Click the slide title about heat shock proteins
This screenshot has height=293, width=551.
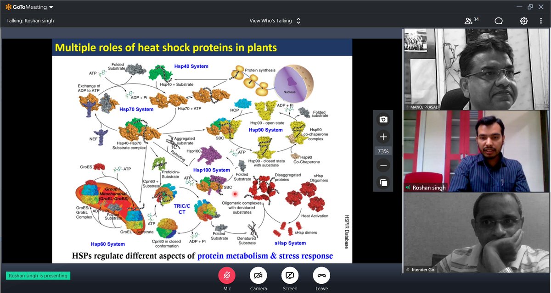[166, 47]
